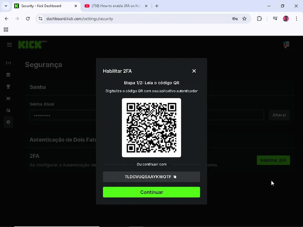Click the address bar URL
Viewport: 303px width, 227px height.
click(x=80, y=19)
